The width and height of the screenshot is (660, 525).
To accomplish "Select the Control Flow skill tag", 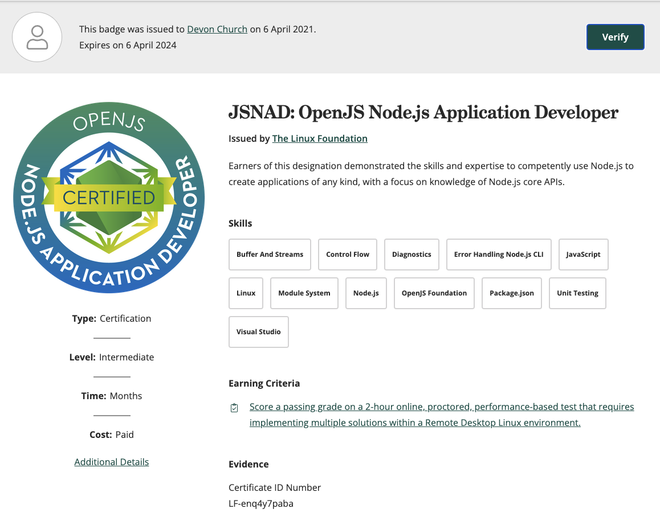I will click(x=347, y=255).
